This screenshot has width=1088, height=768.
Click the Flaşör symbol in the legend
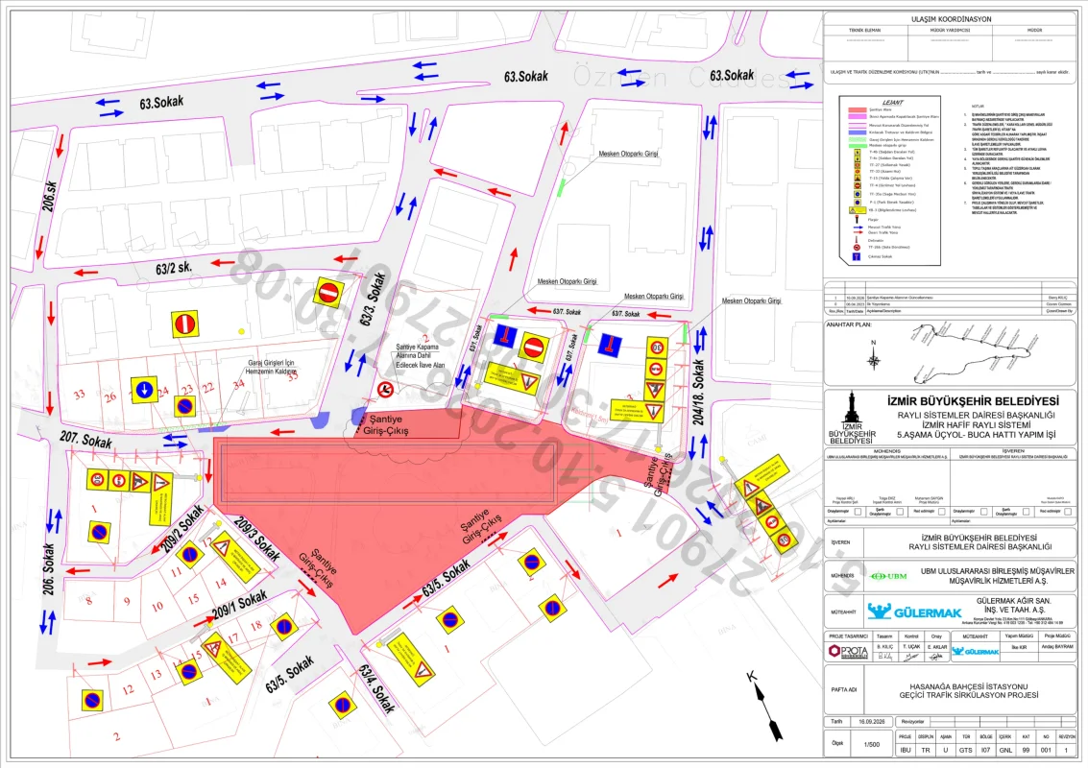coord(857,220)
